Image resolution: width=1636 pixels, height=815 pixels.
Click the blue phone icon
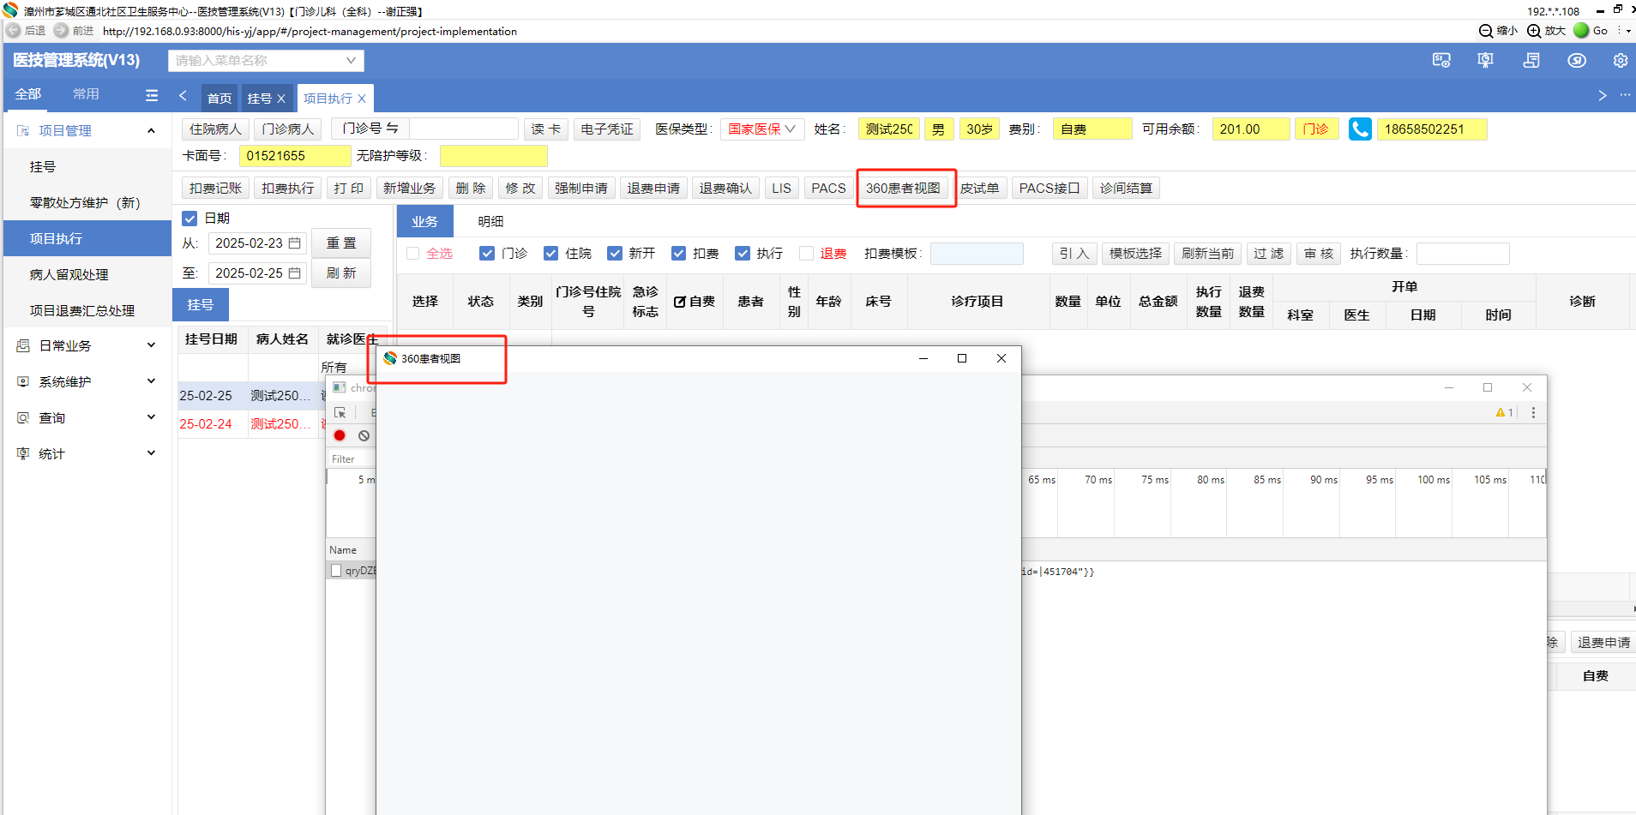(x=1360, y=129)
